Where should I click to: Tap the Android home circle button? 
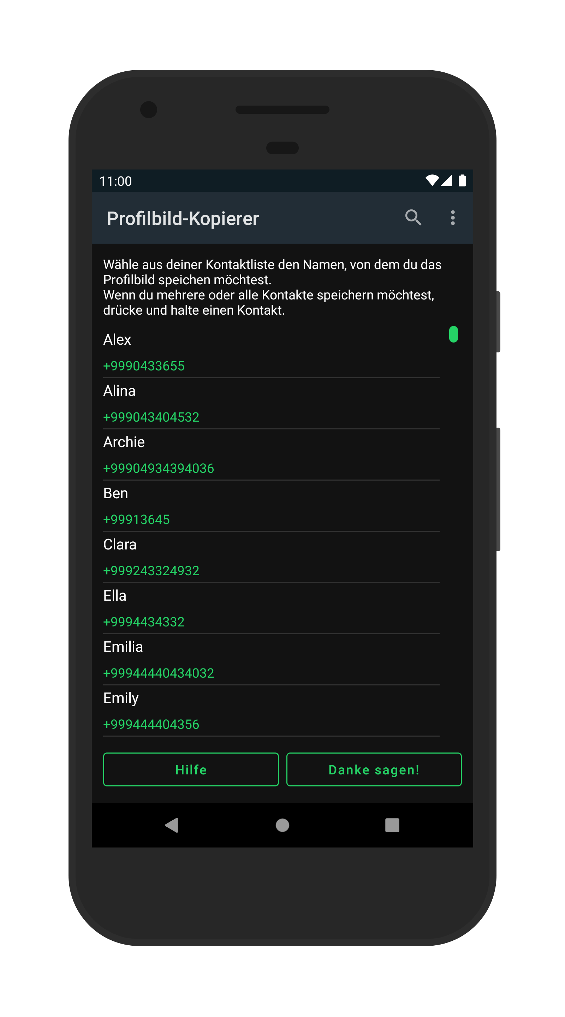(x=282, y=825)
